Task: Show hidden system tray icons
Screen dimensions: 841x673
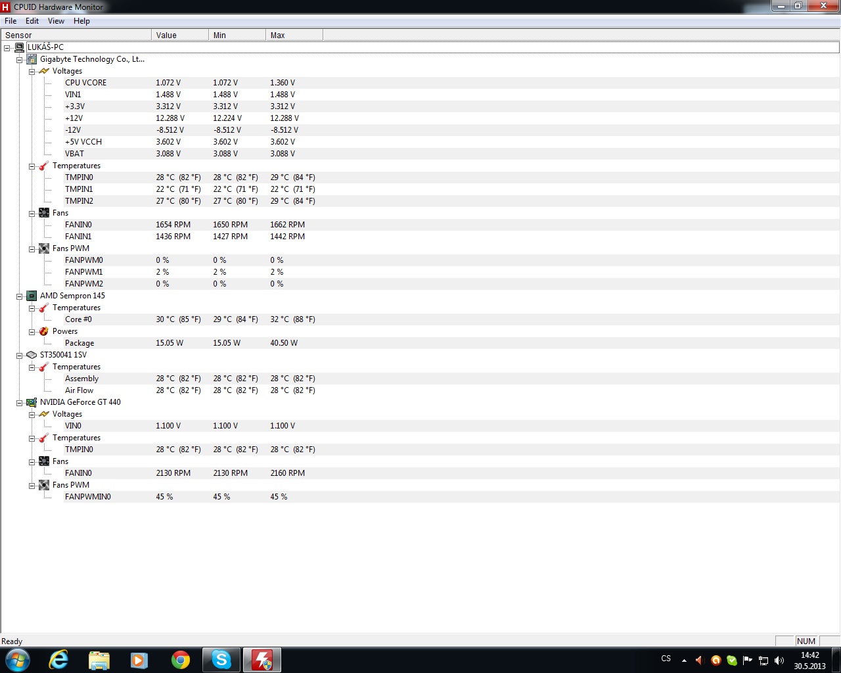Action: [684, 660]
